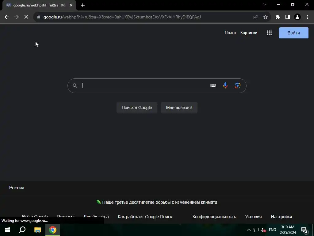Open the Google apps grid icon

tap(269, 33)
